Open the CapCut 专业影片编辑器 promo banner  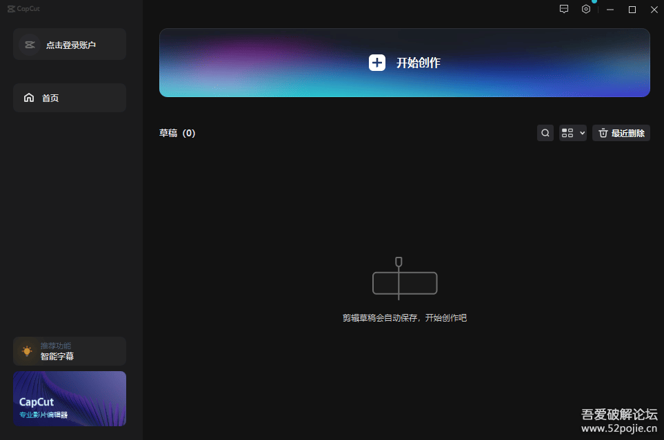point(70,399)
